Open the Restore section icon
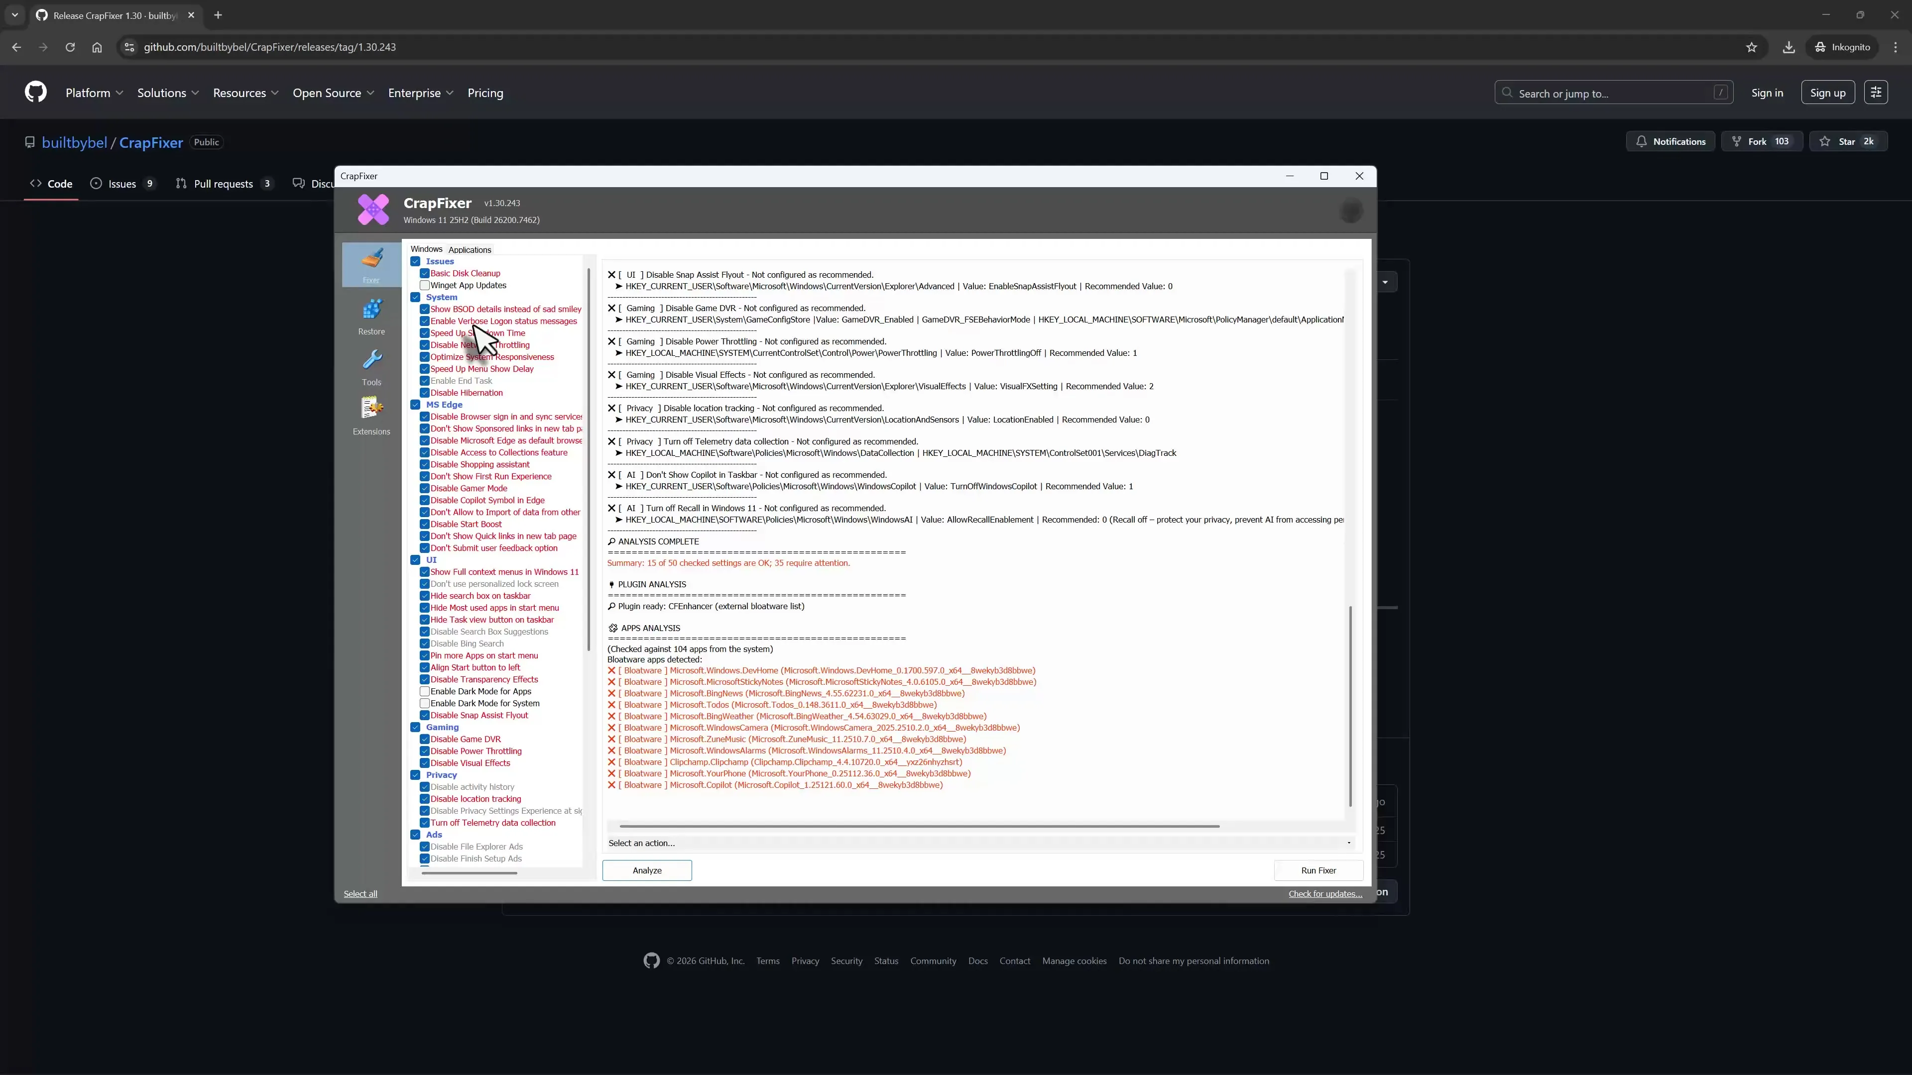The height and width of the screenshot is (1075, 1912). 371,316
